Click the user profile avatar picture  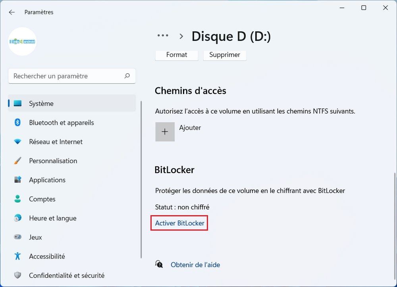coord(23,41)
